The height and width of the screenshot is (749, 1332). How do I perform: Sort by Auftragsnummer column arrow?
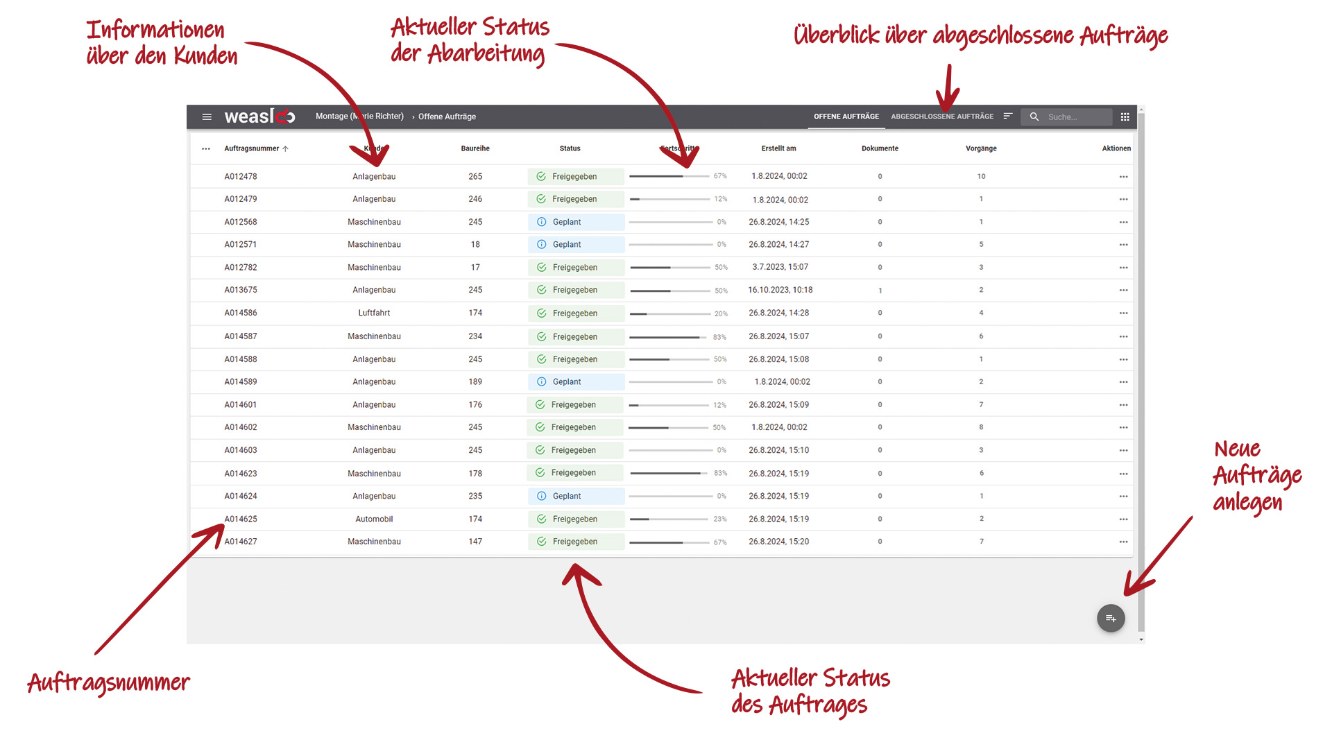(285, 148)
